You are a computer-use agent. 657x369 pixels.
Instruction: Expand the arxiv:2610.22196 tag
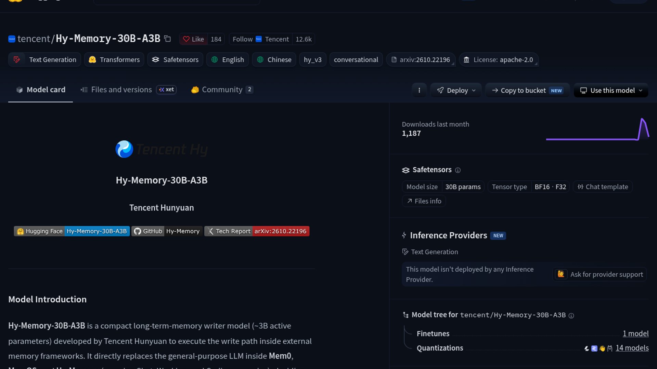(x=421, y=59)
